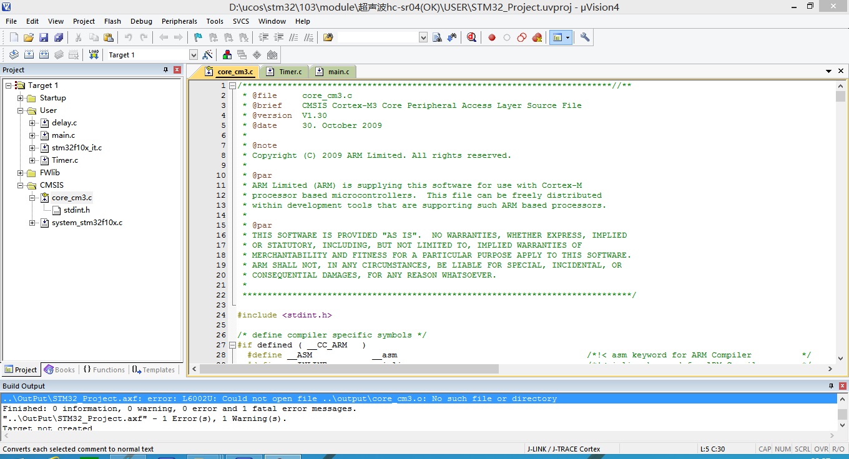Image resolution: width=849 pixels, height=459 pixels.
Task: Open Find in Files from the toolbar
Action: coord(328,37)
